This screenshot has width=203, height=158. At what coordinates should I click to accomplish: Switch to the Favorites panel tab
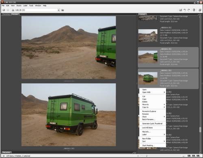pyautogui.click(x=6, y=14)
